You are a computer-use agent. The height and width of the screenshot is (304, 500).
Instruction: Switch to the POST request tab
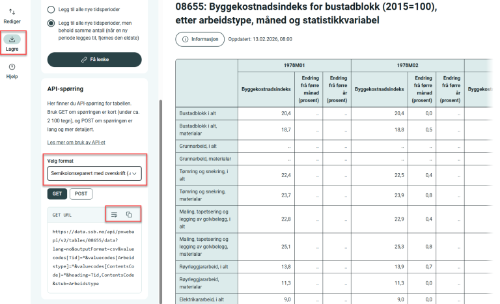point(81,193)
